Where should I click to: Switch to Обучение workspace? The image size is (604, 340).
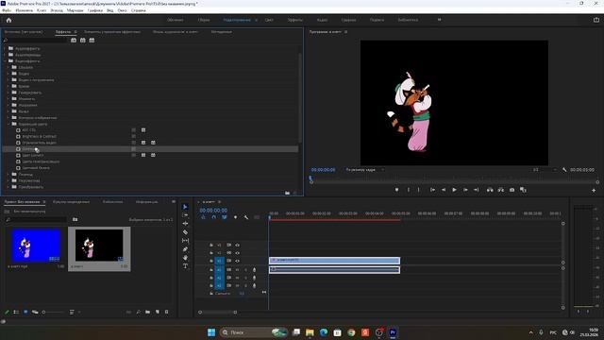[x=176, y=20]
